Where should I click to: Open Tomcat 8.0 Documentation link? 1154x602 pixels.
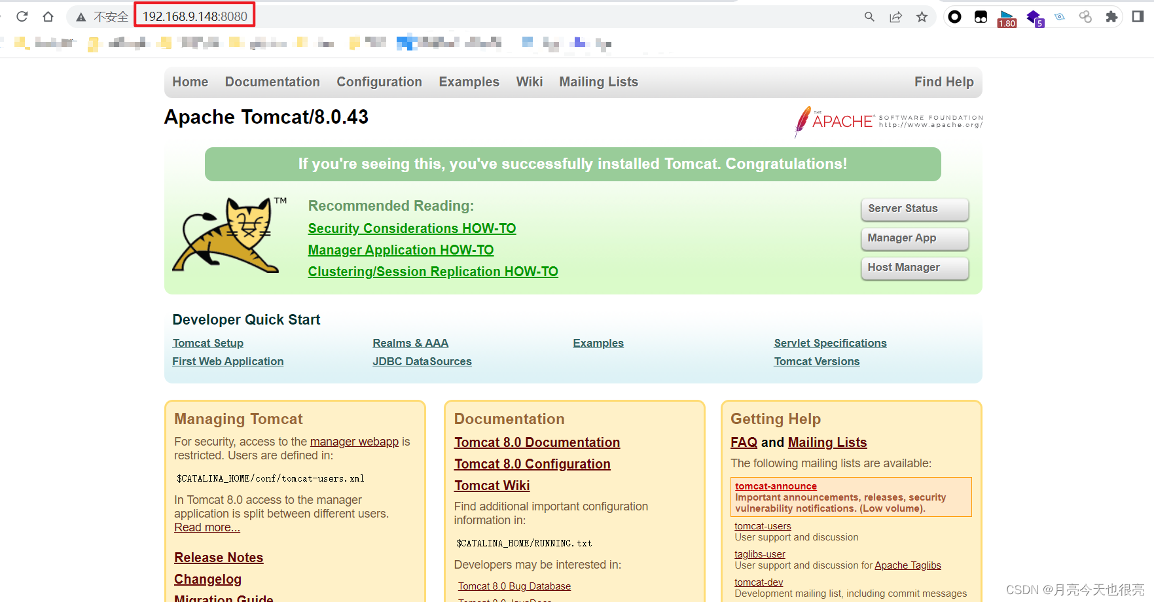pos(537,442)
